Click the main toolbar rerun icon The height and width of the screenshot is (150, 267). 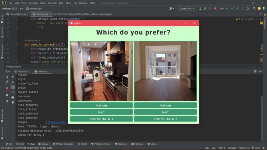(x=200, y=9)
